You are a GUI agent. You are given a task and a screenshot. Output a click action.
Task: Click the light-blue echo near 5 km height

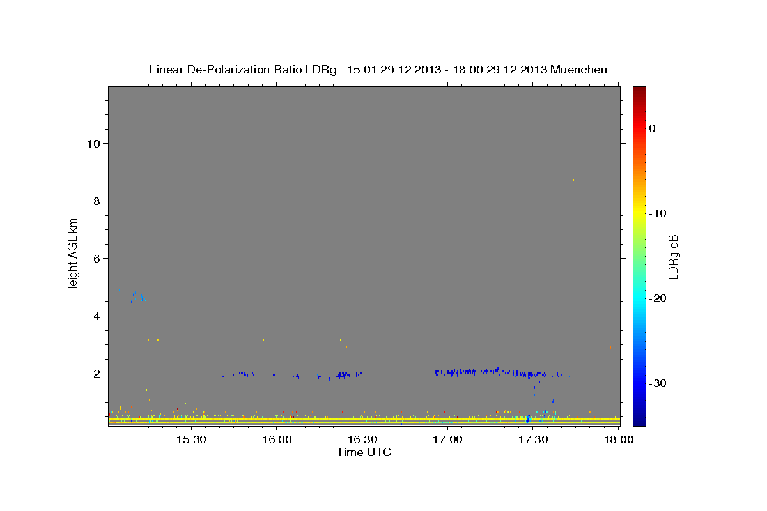[x=134, y=296]
